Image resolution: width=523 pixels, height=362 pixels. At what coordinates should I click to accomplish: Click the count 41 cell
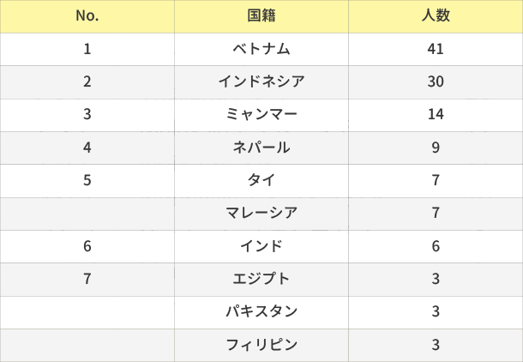pos(436,49)
